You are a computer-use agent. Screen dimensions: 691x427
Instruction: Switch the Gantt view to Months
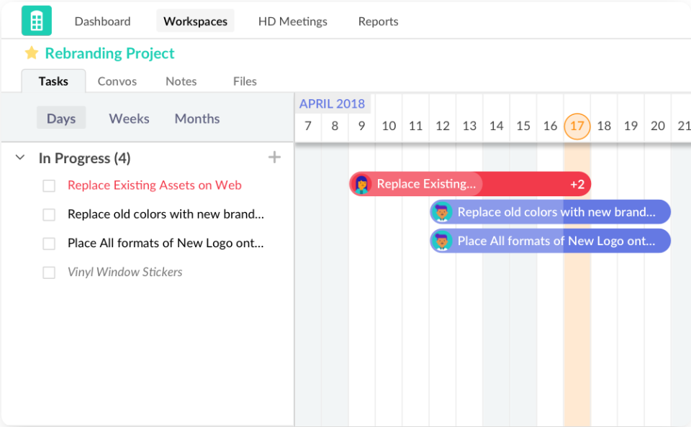[x=197, y=119]
